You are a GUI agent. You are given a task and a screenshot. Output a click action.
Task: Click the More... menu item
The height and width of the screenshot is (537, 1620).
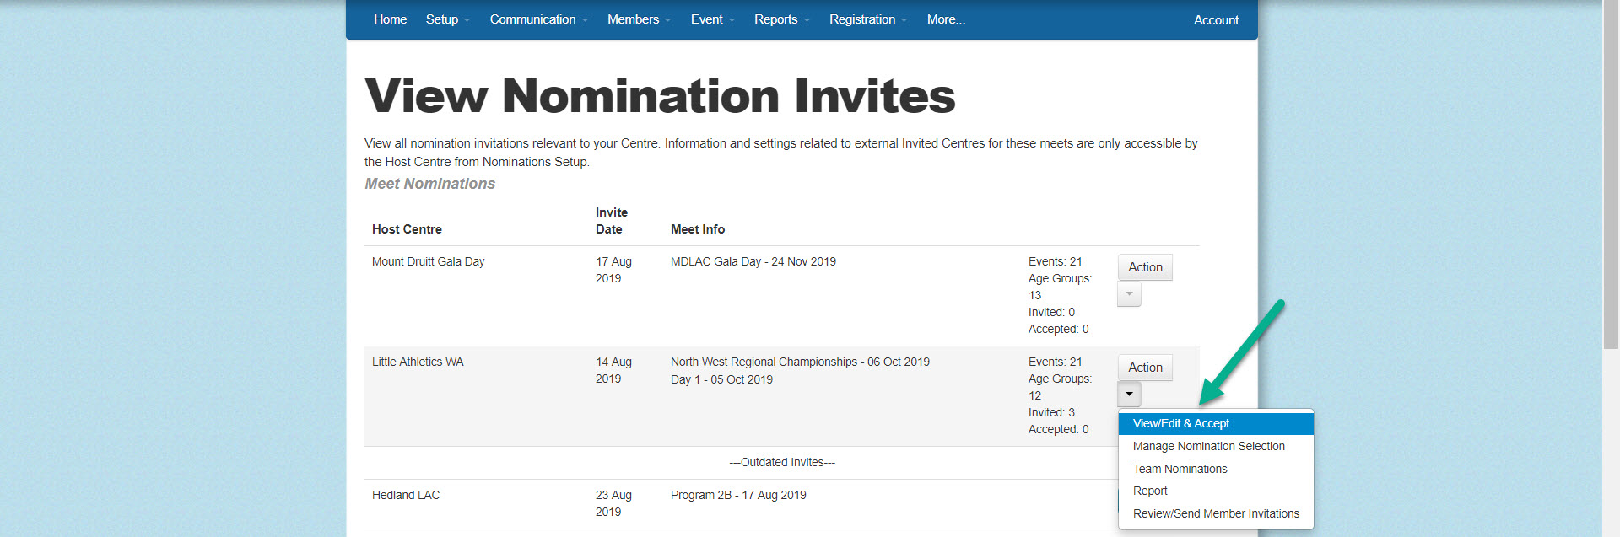tap(946, 19)
